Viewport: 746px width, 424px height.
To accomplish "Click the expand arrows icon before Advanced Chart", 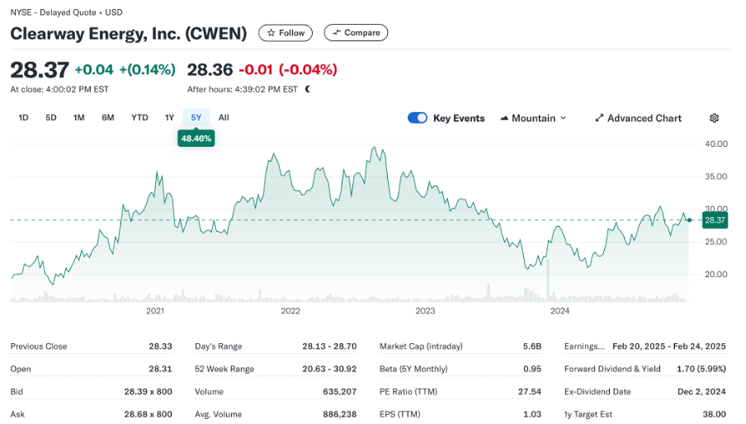I will tap(599, 118).
